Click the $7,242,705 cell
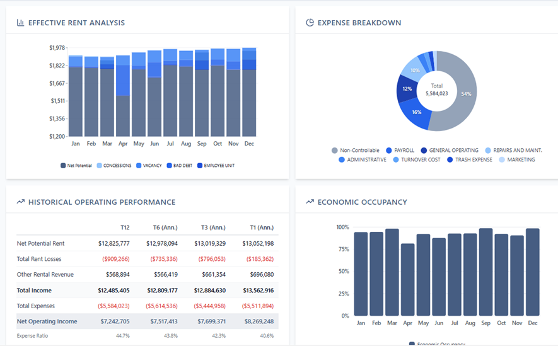The width and height of the screenshot is (558, 346). click(115, 321)
